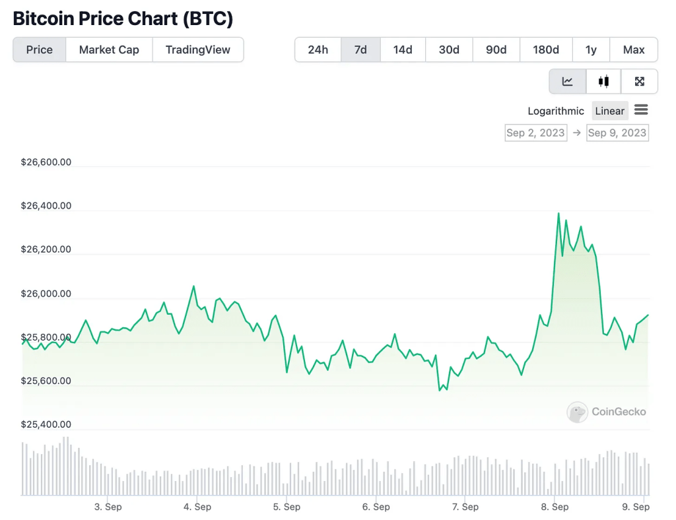This screenshot has width=676, height=520.
Task: Select the line chart view icon
Action: click(x=568, y=81)
